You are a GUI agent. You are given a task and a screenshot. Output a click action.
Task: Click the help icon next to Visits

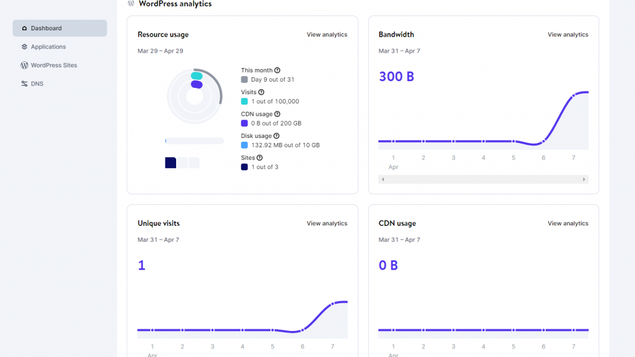click(x=261, y=92)
